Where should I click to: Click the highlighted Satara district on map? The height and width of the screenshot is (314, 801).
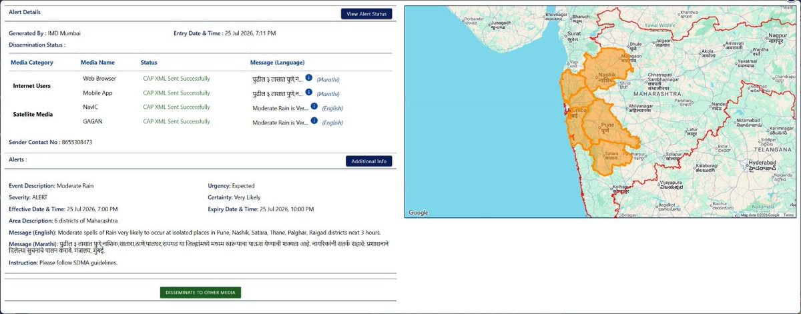tap(611, 159)
